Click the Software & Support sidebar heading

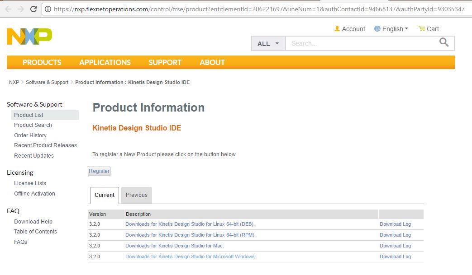[34, 104]
